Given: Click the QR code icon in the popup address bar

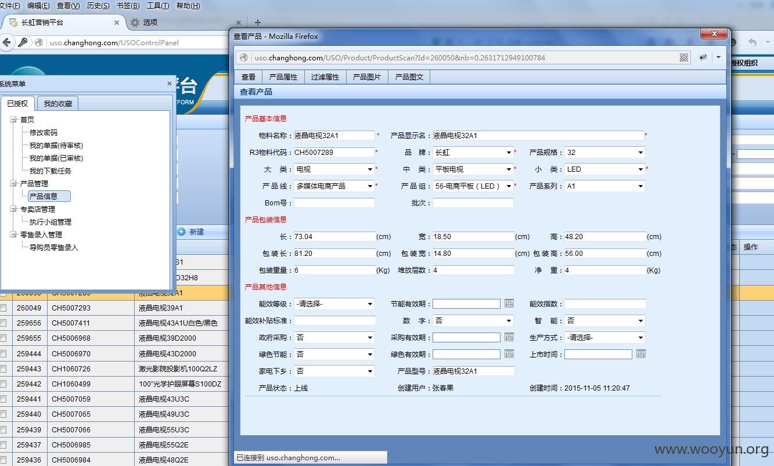Looking at the screenshot, I should click(x=684, y=57).
